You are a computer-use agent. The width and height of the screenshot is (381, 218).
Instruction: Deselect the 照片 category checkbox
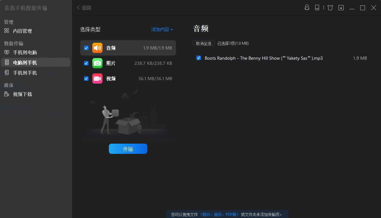[x=86, y=63]
